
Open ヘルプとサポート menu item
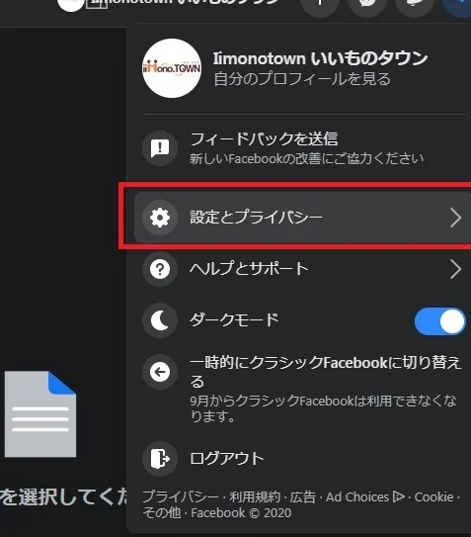pyautogui.click(x=304, y=269)
